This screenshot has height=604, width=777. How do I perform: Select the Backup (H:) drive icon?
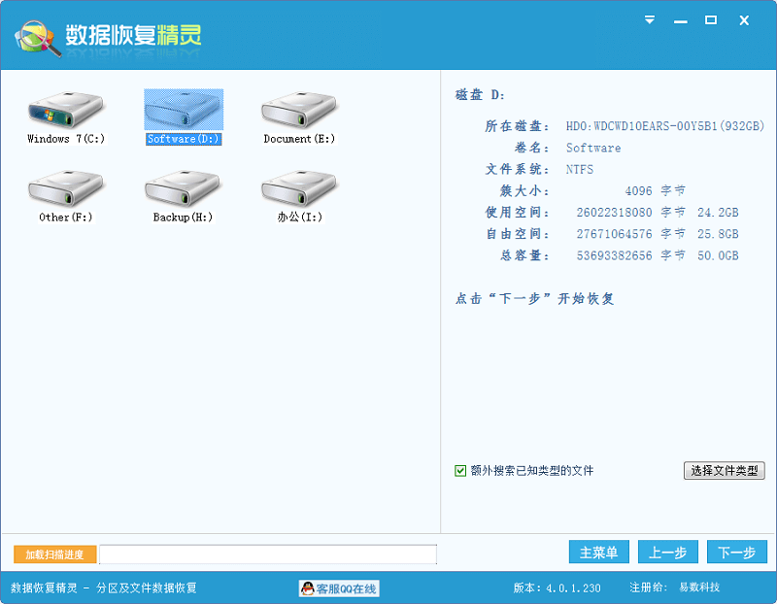(184, 194)
